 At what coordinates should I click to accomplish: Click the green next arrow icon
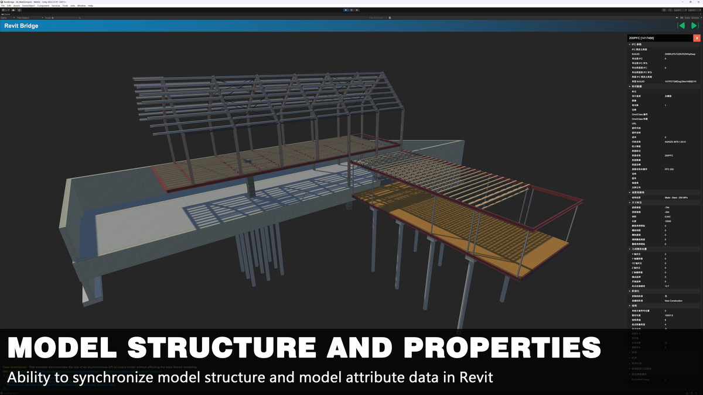pyautogui.click(x=695, y=26)
